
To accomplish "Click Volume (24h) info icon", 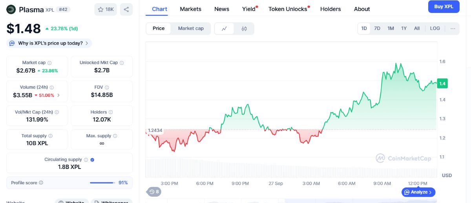I will (52, 88).
